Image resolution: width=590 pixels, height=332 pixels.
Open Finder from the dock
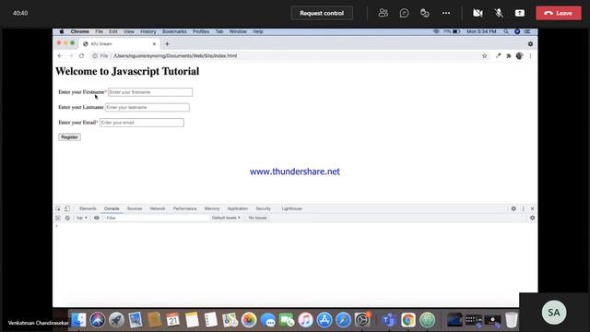click(x=78, y=320)
